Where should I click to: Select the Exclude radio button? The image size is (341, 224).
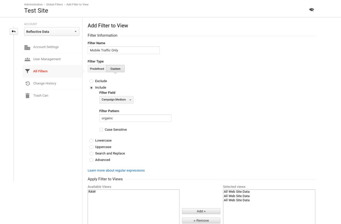click(92, 81)
